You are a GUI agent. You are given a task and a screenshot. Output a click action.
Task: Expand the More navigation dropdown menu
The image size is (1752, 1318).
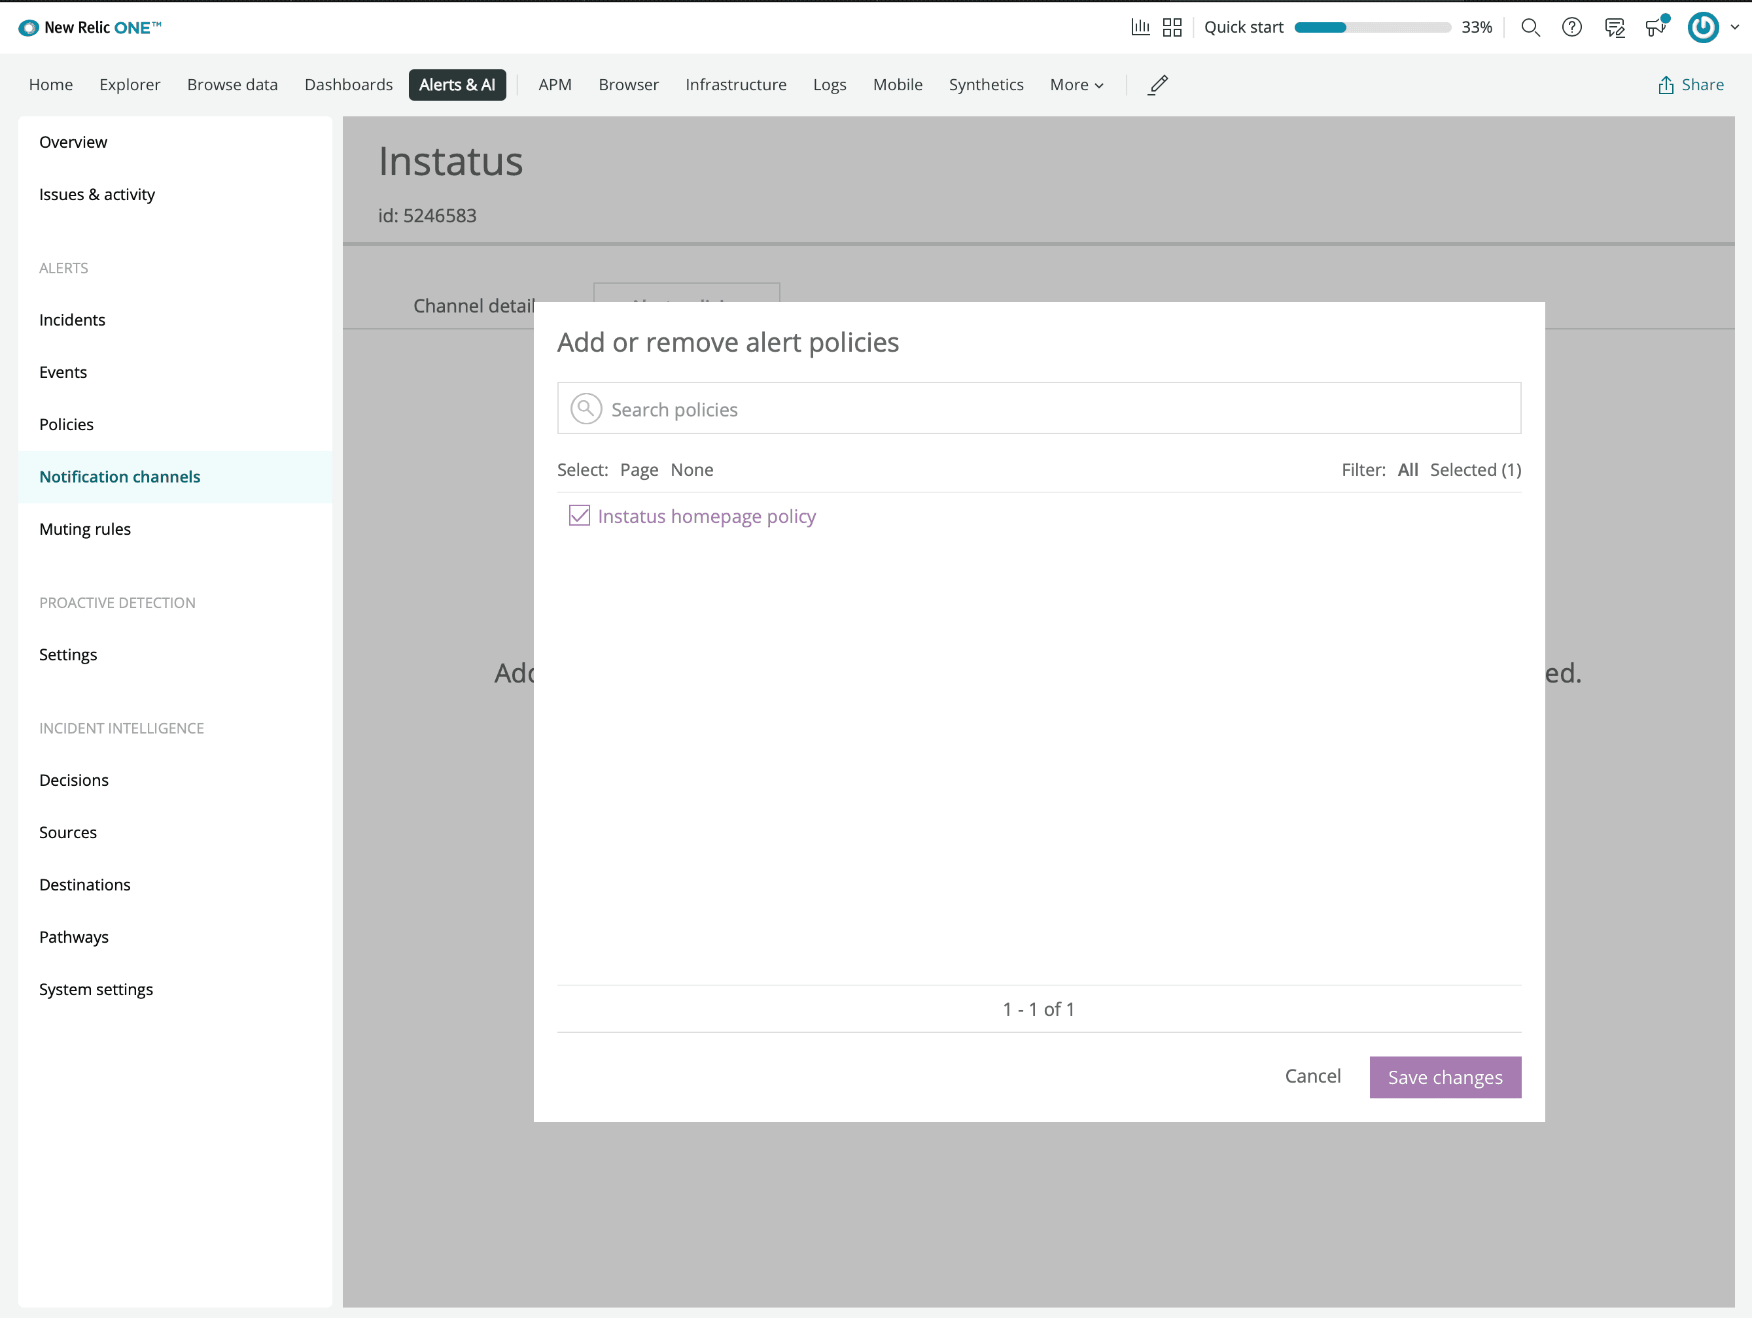click(1076, 84)
